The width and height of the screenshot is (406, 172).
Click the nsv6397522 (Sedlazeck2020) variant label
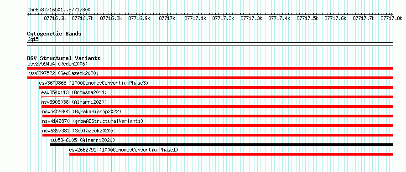click(x=63, y=73)
